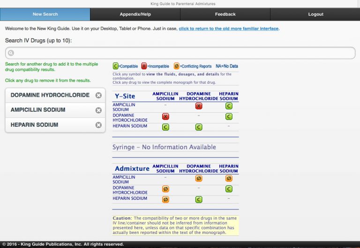Image resolution: width=360 pixels, height=248 pixels.
Task: Open Dopamine Hydrochloride from Admixture row label
Action: (x=130, y=190)
